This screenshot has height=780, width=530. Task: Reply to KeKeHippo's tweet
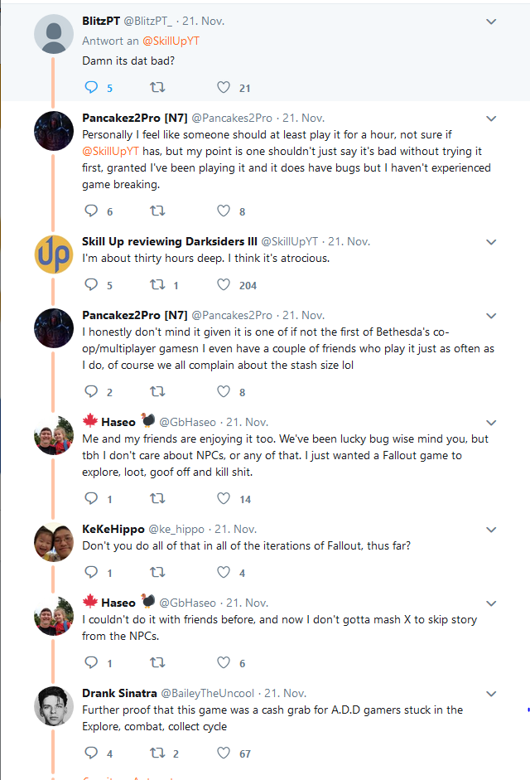(92, 572)
